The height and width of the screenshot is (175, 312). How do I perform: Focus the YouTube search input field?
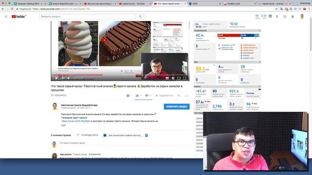[x=87, y=17]
